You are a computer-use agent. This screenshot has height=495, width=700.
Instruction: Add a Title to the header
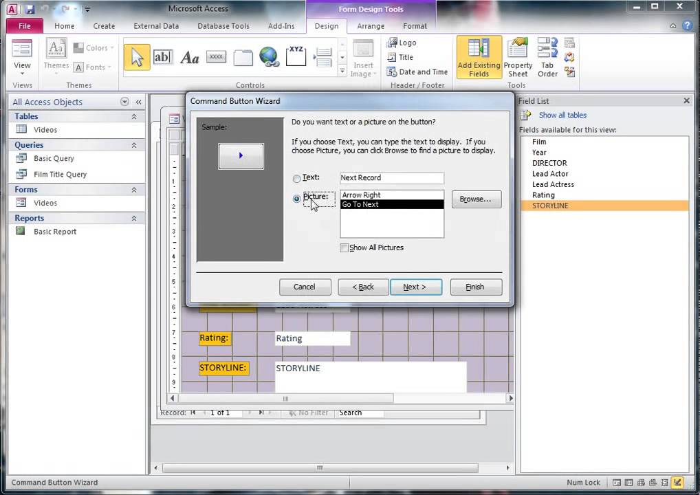(400, 57)
